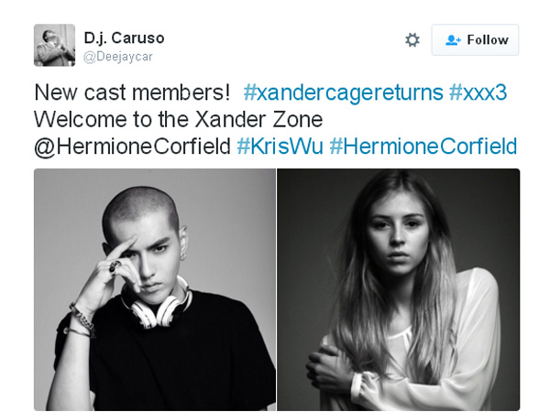The height and width of the screenshot is (412, 550).
Task: Visit the @Deejaycar handle link
Action: coord(118,57)
